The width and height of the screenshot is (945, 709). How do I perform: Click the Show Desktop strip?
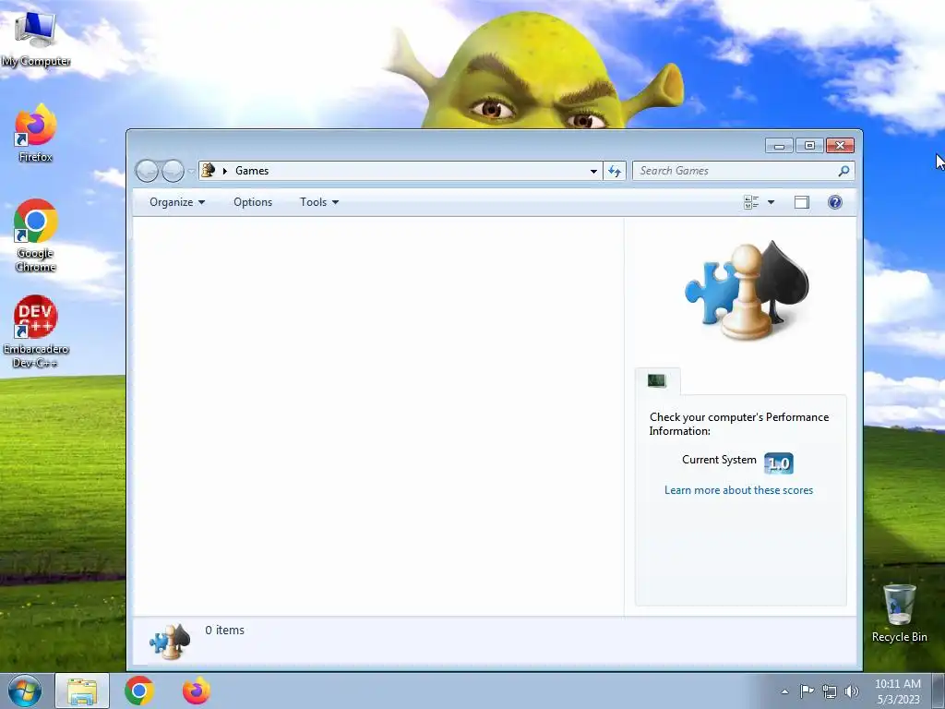click(x=939, y=691)
